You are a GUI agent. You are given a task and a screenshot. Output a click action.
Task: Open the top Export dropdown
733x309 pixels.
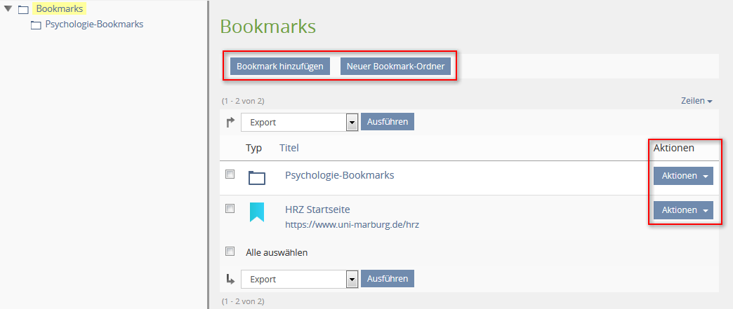tap(300, 123)
